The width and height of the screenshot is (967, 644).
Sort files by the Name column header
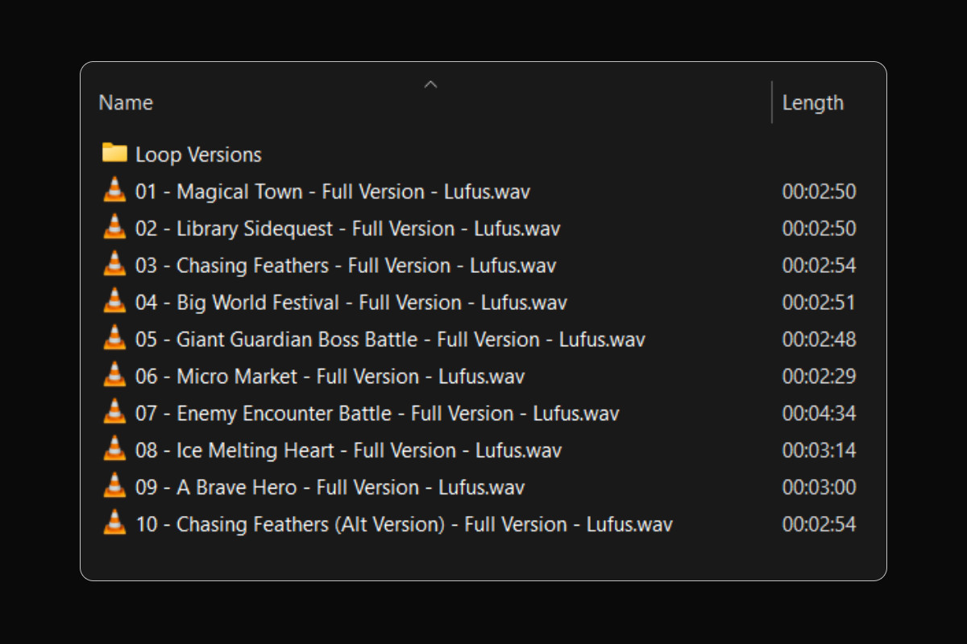pos(126,103)
